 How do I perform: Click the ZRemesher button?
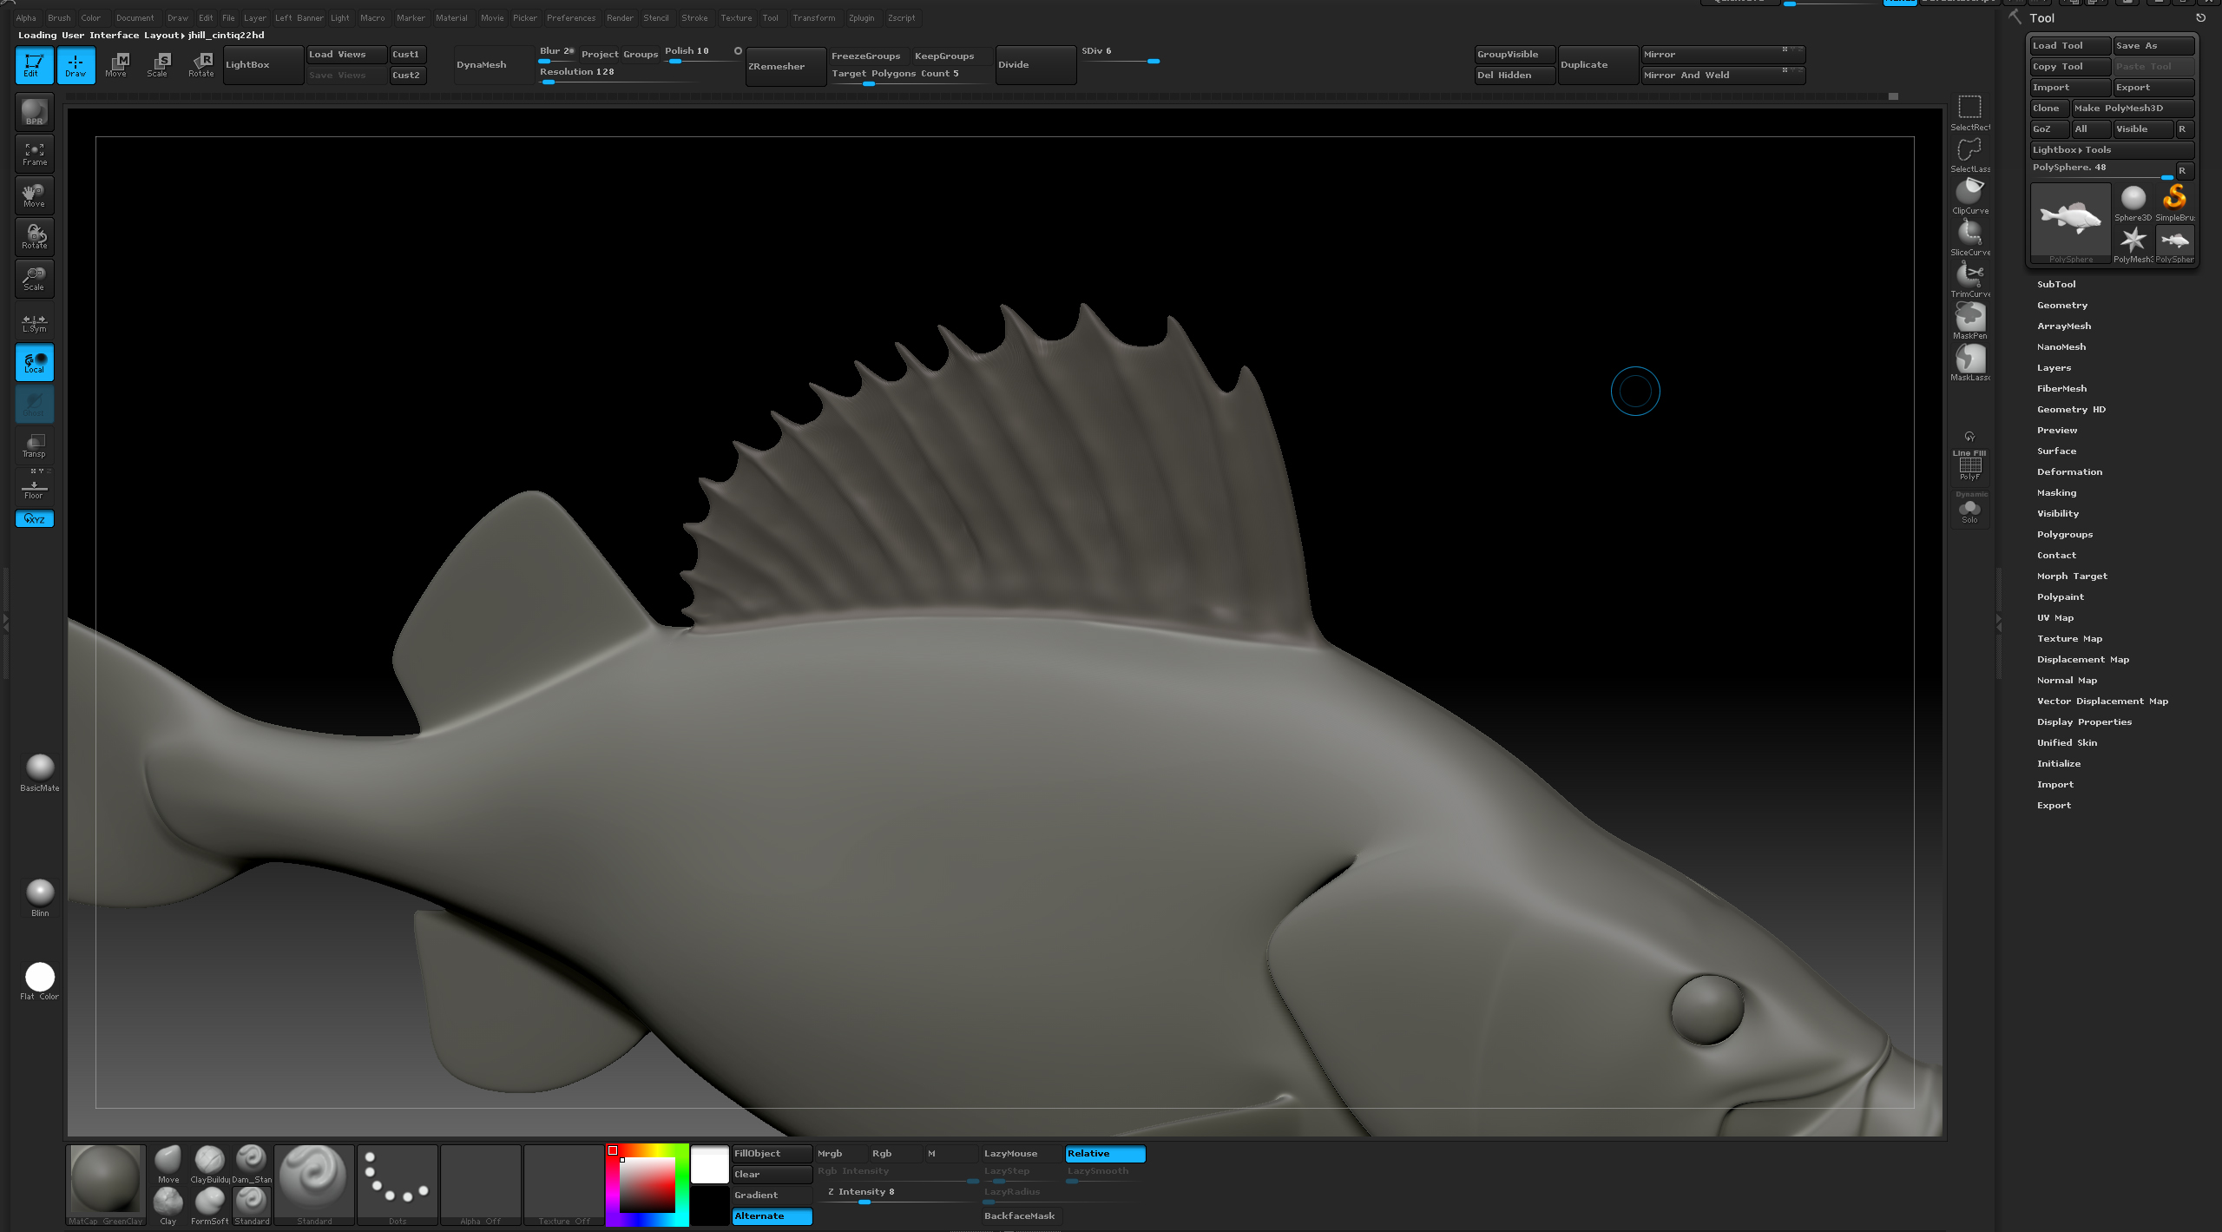[786, 66]
